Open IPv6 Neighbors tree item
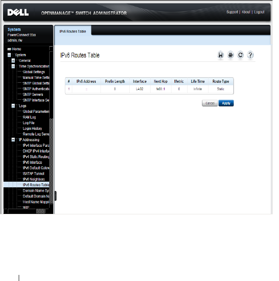The height and width of the screenshot is (281, 279). [34, 179]
